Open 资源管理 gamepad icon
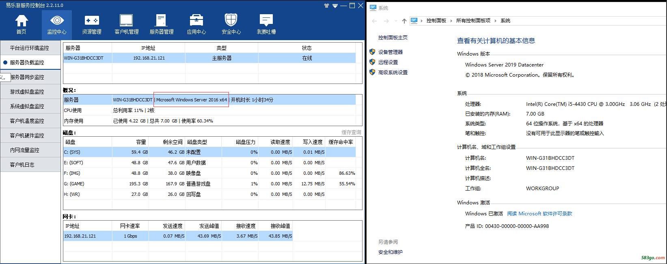Image resolution: width=667 pixels, height=264 pixels. pos(92,24)
